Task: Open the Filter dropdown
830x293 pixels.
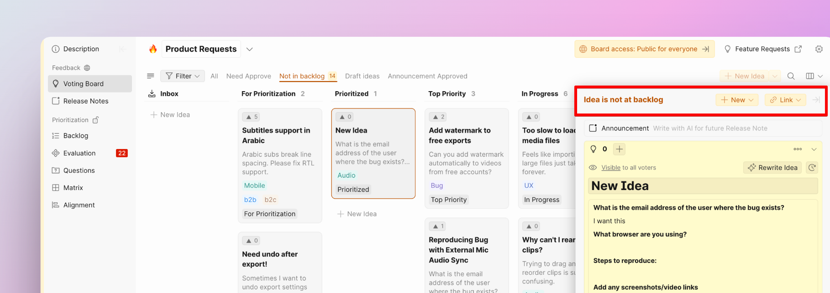Action: 183,76
